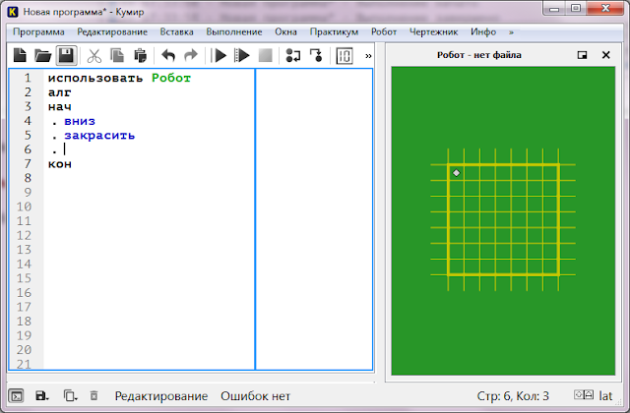Stop execution square button

coord(265,55)
